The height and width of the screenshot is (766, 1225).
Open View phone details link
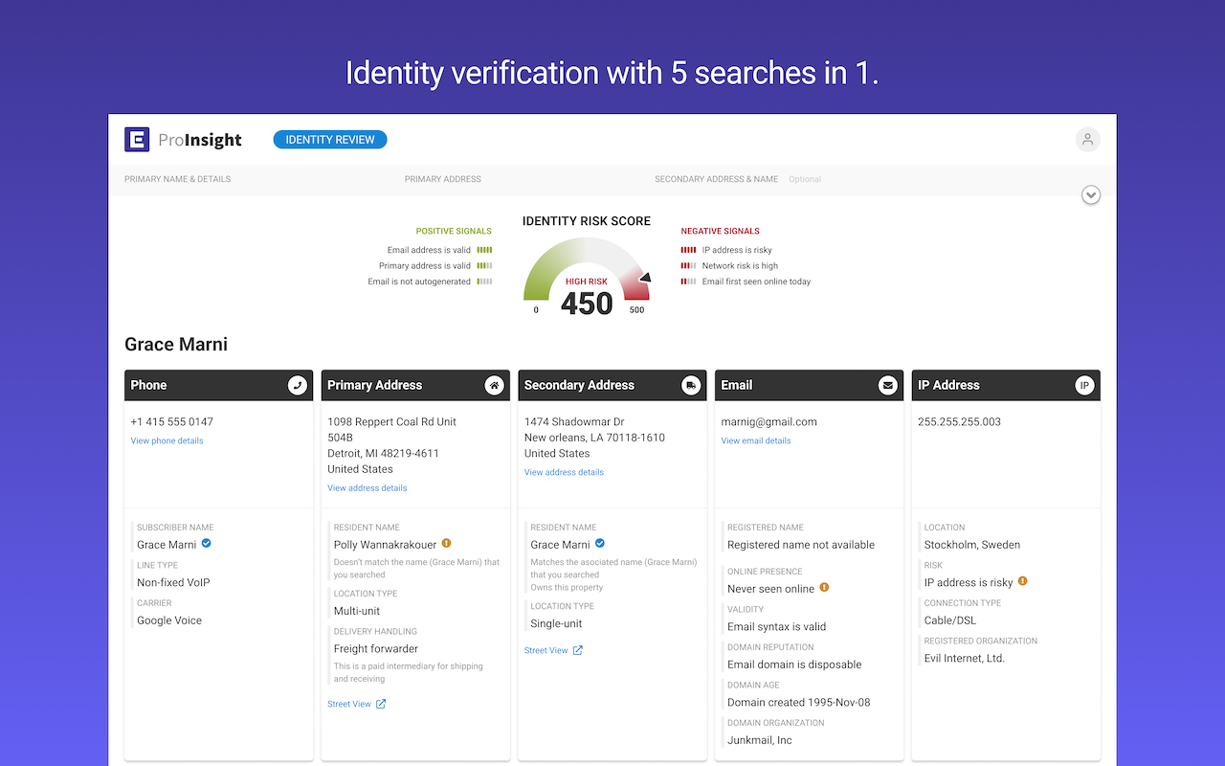pos(167,440)
